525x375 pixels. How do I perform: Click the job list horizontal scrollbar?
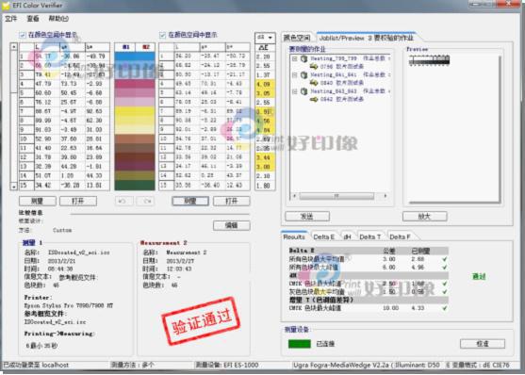click(x=340, y=196)
